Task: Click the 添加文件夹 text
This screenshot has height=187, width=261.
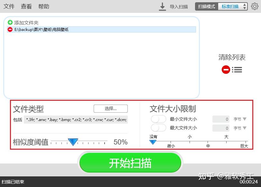Action: pyautogui.click(x=26, y=23)
